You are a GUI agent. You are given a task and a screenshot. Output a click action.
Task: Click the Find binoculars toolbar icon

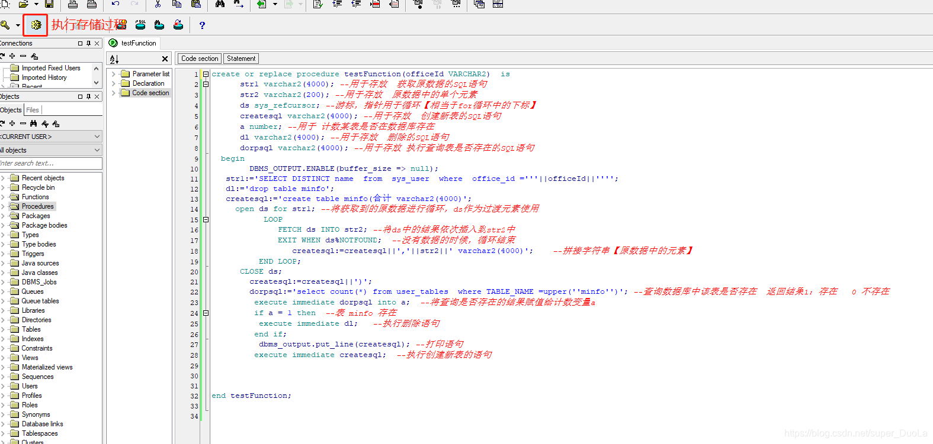tap(220, 4)
